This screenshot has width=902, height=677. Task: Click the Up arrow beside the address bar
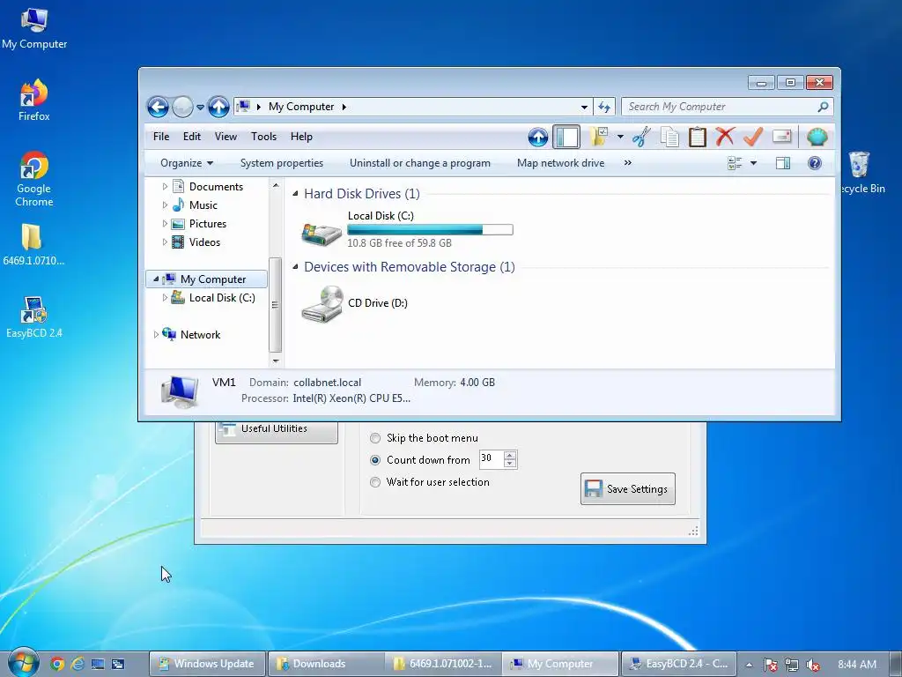point(218,107)
